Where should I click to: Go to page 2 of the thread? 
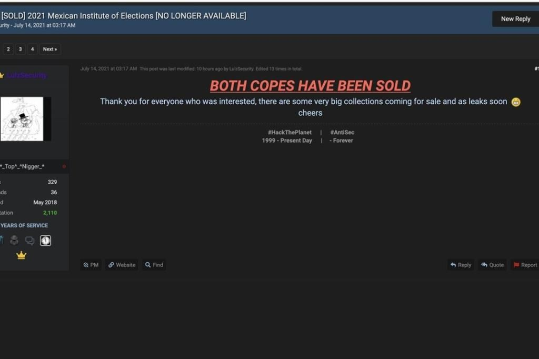pyautogui.click(x=8, y=49)
